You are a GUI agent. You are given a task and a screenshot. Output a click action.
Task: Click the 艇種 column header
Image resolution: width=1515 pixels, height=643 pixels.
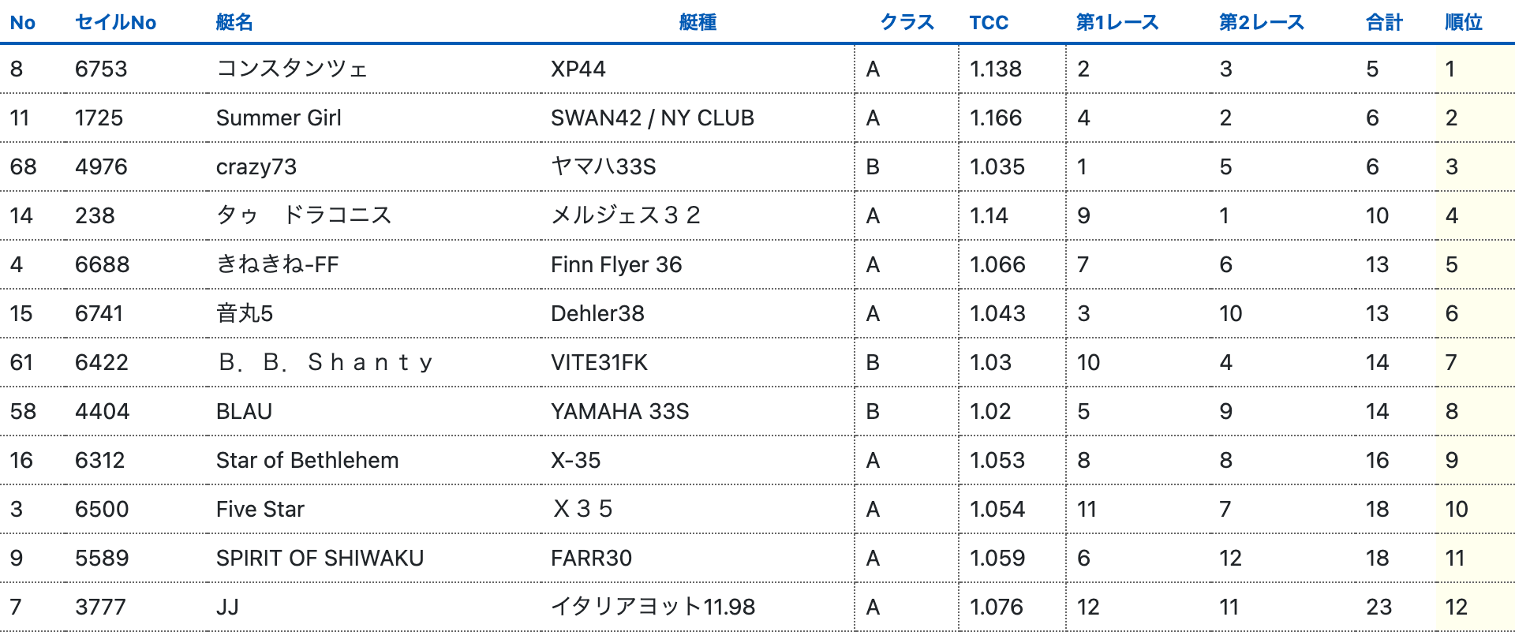698,22
